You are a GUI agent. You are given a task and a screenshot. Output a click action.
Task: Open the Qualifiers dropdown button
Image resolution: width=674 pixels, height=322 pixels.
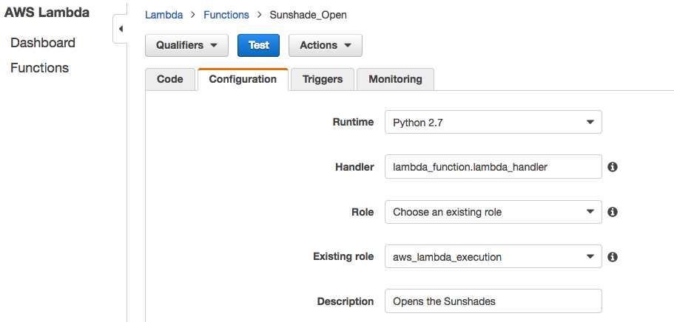pos(186,46)
